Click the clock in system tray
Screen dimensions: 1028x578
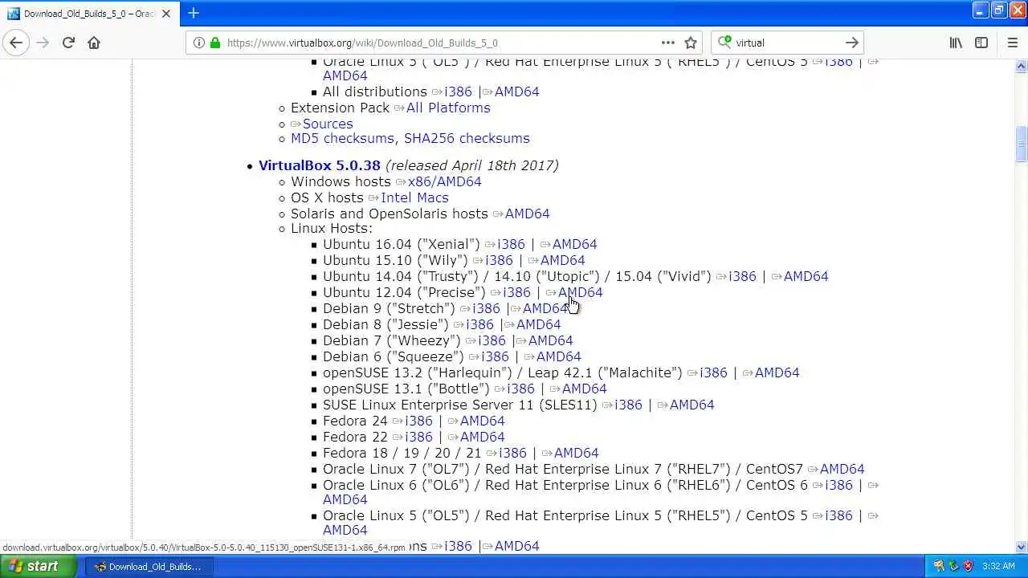click(998, 566)
